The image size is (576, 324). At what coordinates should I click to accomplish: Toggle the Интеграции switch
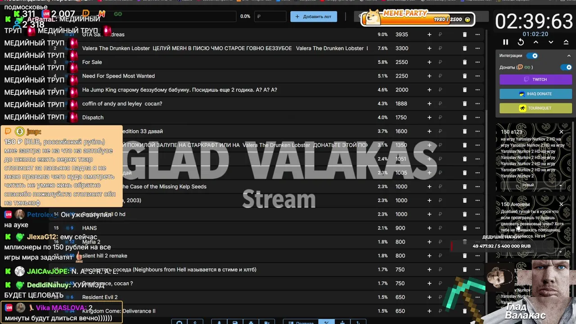click(x=532, y=56)
